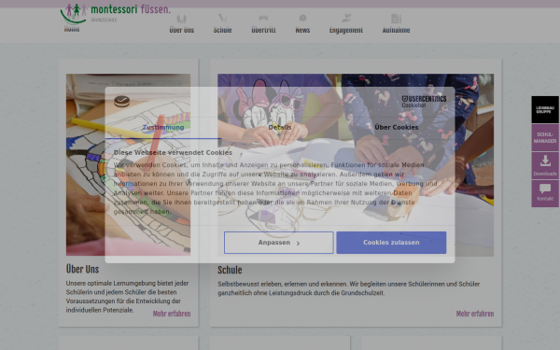The height and width of the screenshot is (350, 560).
Task: Open the Aufnahme navigation menu
Action: pyautogui.click(x=396, y=30)
